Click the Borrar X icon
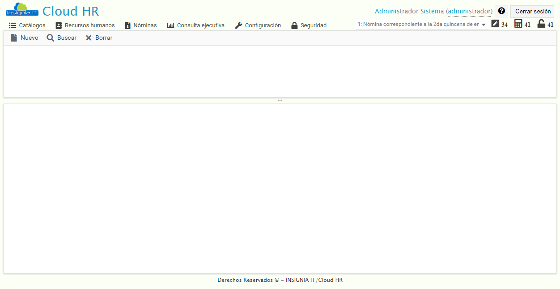 click(88, 38)
